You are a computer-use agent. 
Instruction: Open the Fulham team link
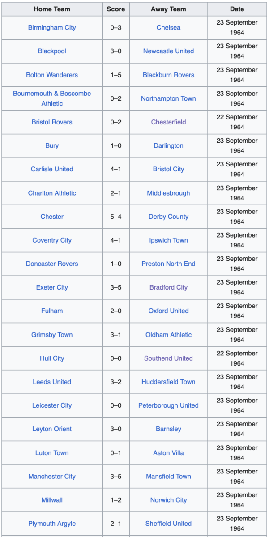point(52,311)
